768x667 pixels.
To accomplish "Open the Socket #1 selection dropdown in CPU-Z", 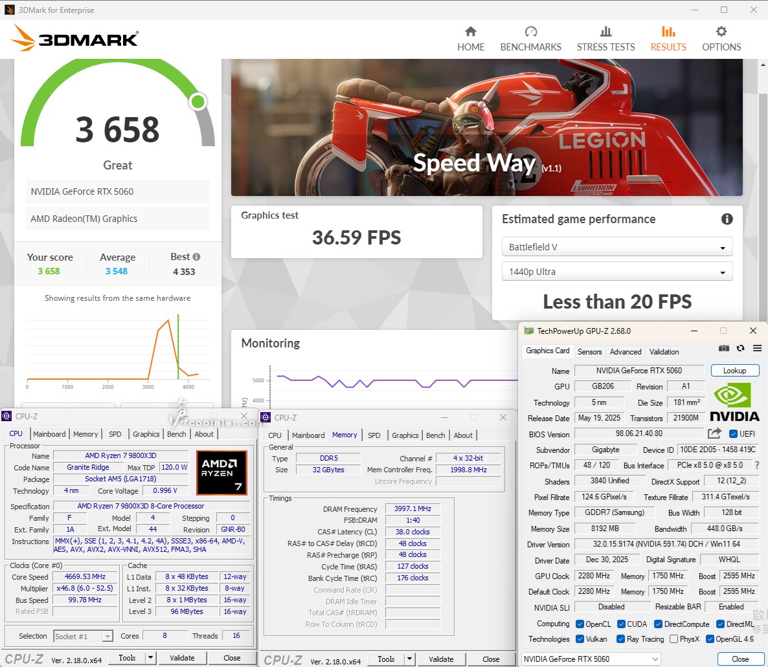I will pos(84,636).
